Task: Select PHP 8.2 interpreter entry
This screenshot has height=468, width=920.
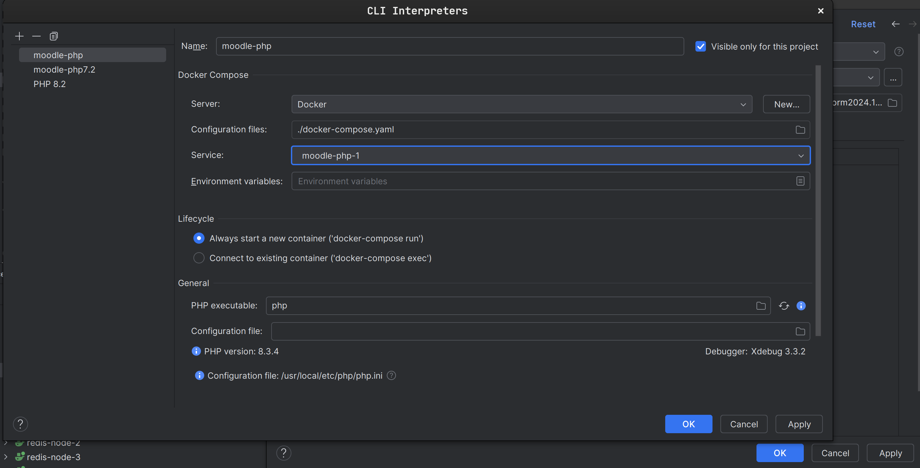Action: tap(50, 84)
